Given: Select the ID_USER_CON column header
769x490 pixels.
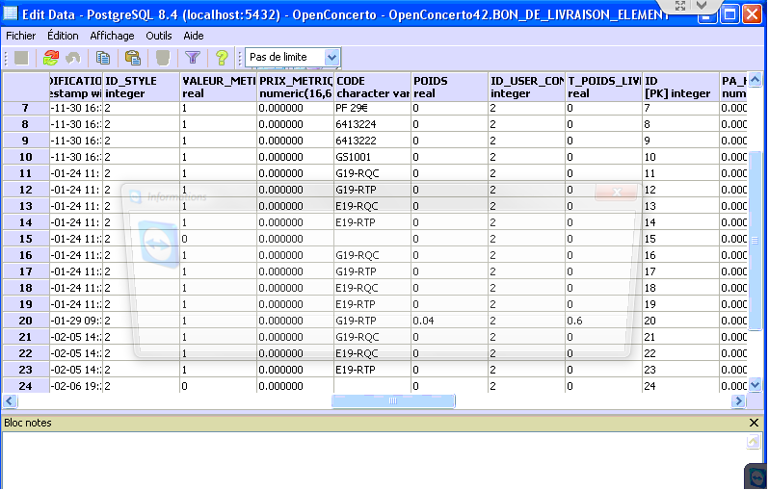Looking at the screenshot, I should (527, 87).
